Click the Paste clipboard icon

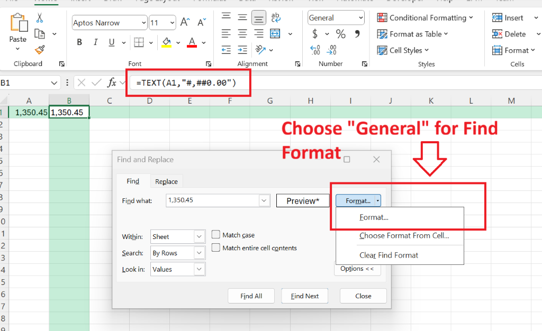point(19,23)
